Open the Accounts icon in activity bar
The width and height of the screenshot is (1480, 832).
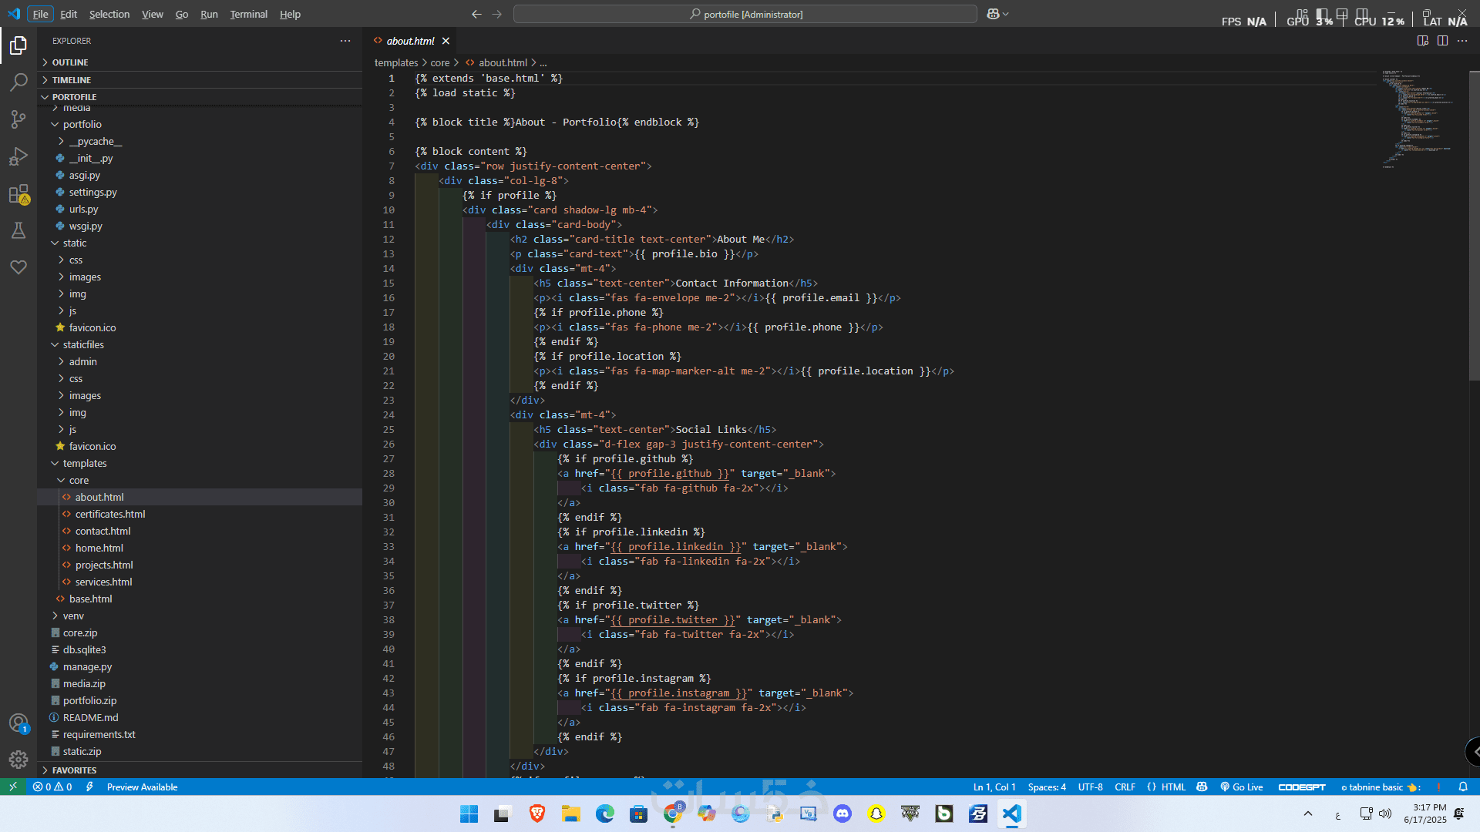[x=18, y=723]
